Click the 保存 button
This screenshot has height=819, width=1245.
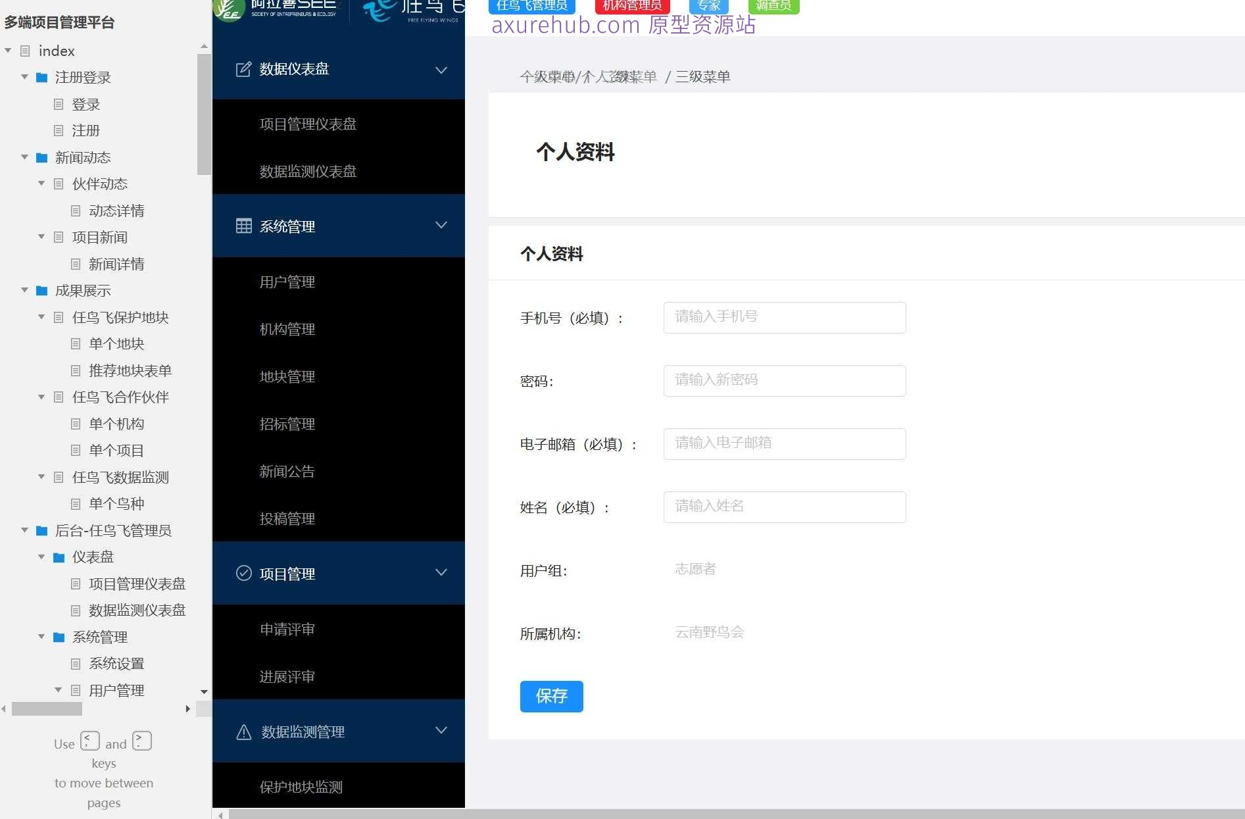(x=551, y=696)
